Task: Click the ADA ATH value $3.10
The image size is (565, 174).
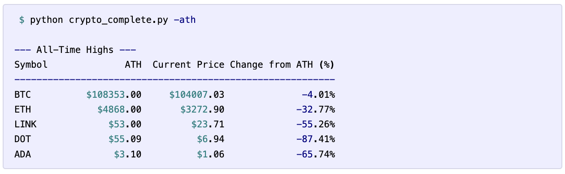Action: tap(128, 154)
